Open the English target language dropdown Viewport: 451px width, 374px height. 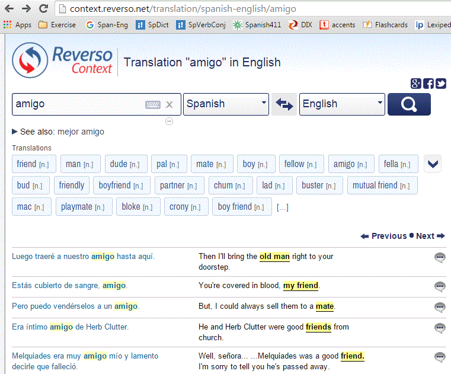(x=342, y=104)
